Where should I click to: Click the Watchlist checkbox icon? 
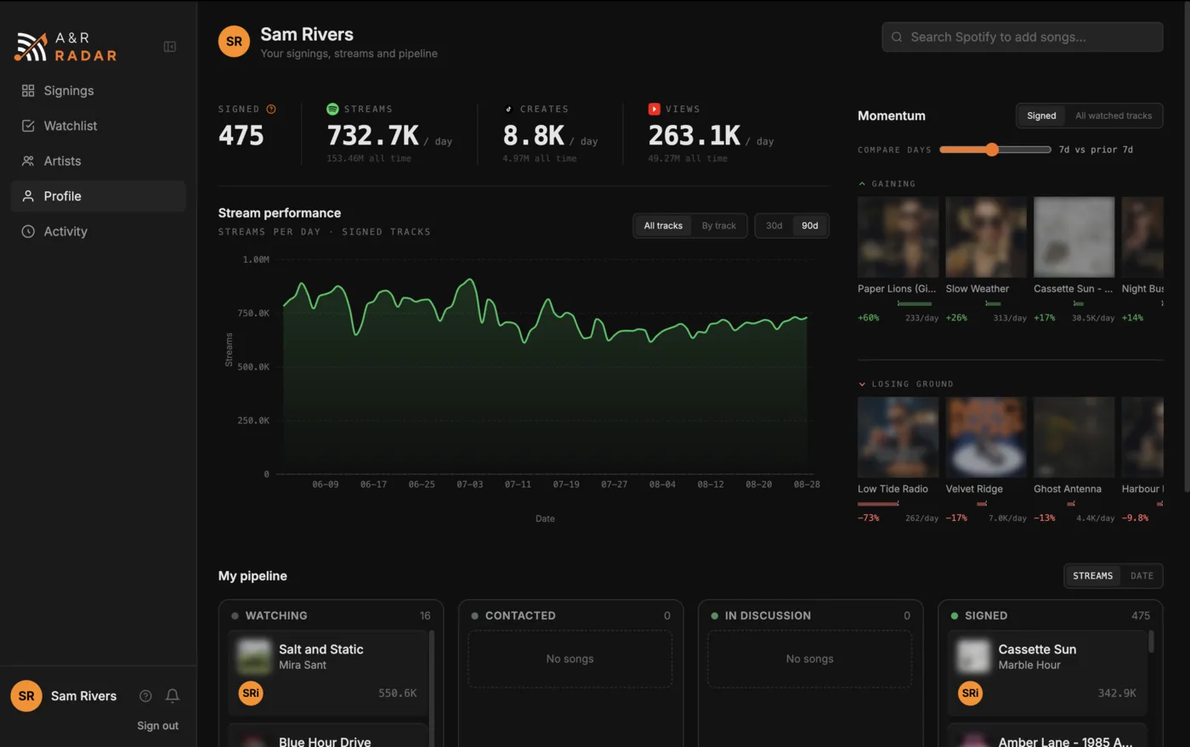(28, 126)
